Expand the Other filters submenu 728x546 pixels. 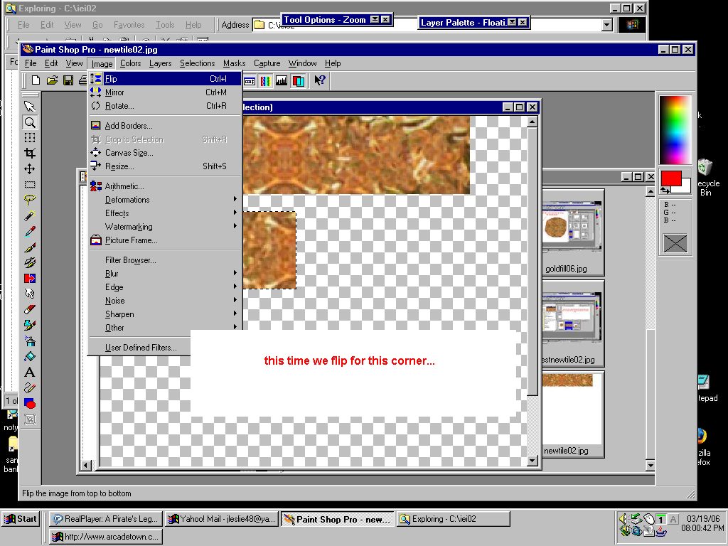165,327
